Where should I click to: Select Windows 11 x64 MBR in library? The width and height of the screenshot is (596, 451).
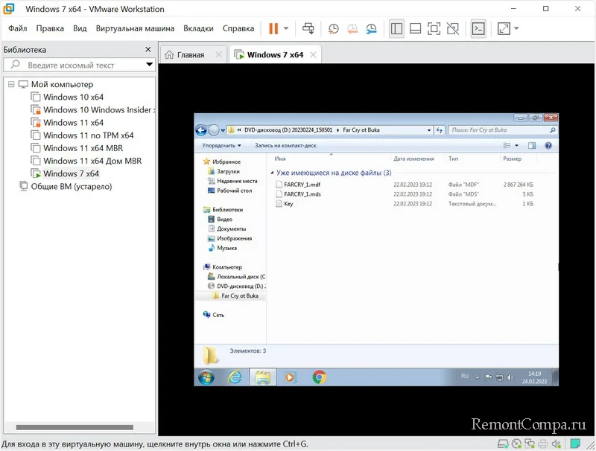[77, 148]
